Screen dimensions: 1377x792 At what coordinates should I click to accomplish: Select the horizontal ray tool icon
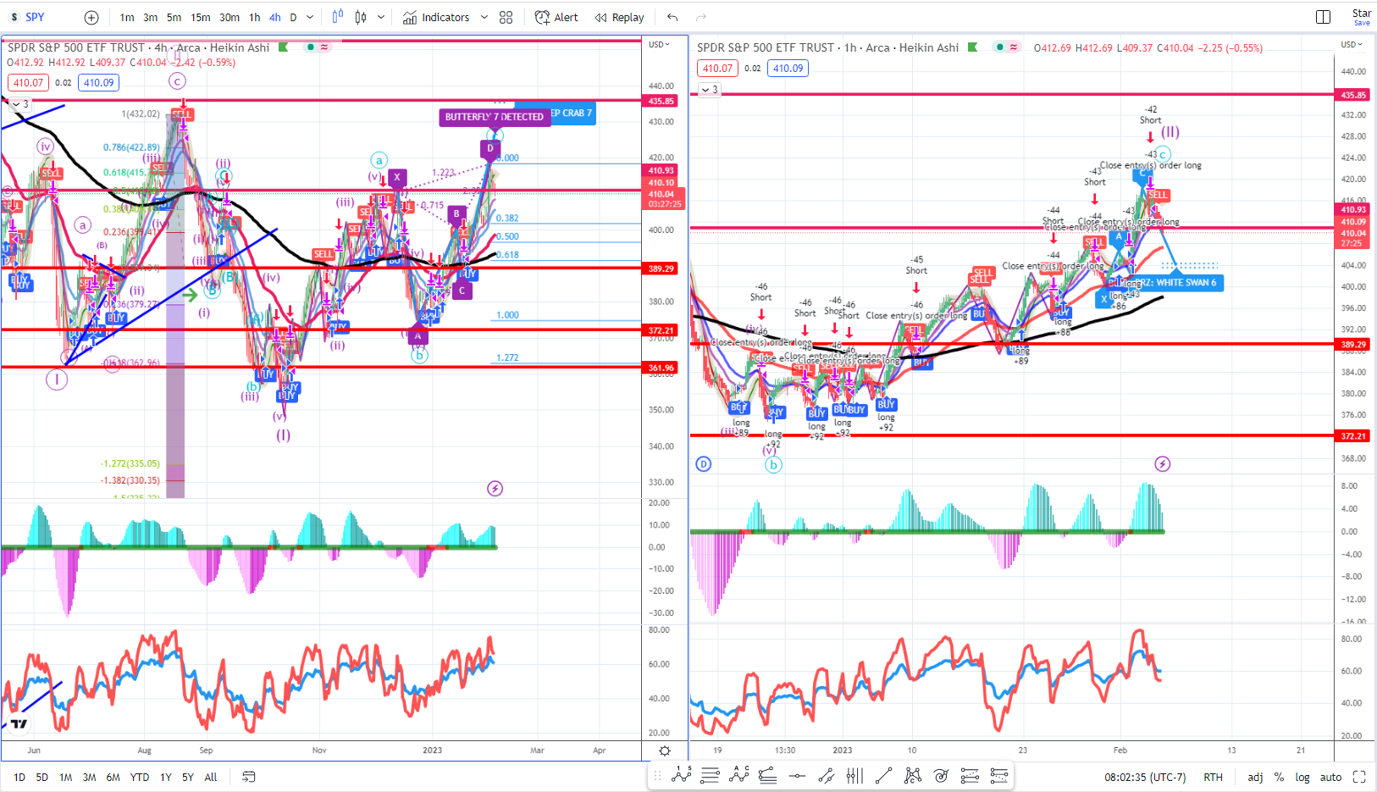797,775
